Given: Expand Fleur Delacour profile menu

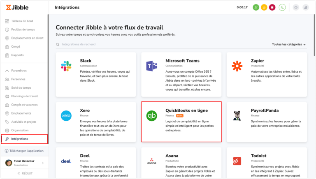Looking at the screenshot, I should pyautogui.click(x=43, y=163).
